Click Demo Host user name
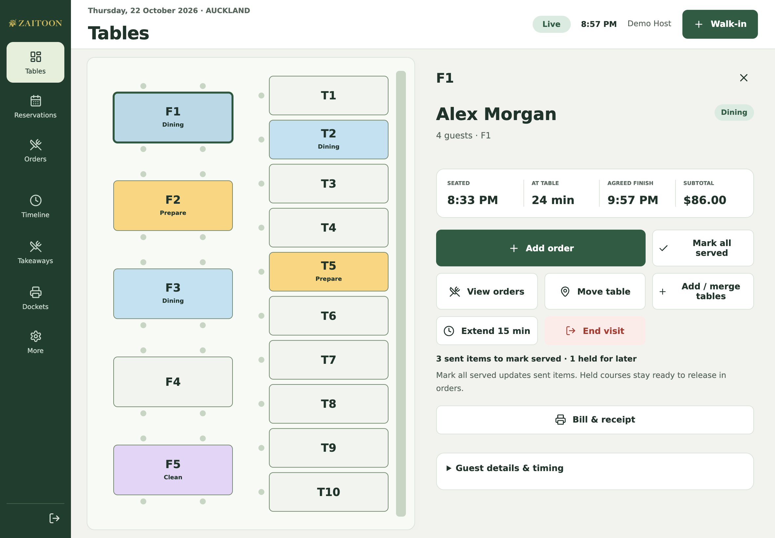775x538 pixels. pyautogui.click(x=649, y=24)
